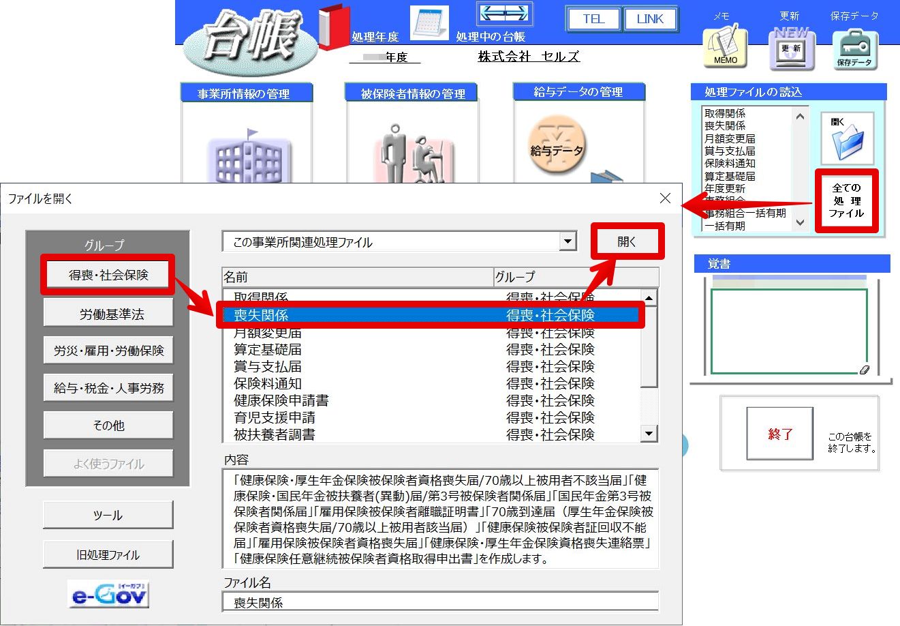Image resolution: width=900 pixels, height=626 pixels.
Task: Select 算定基礎届 in 処理ファイルの読込 list
Action: coord(730,176)
